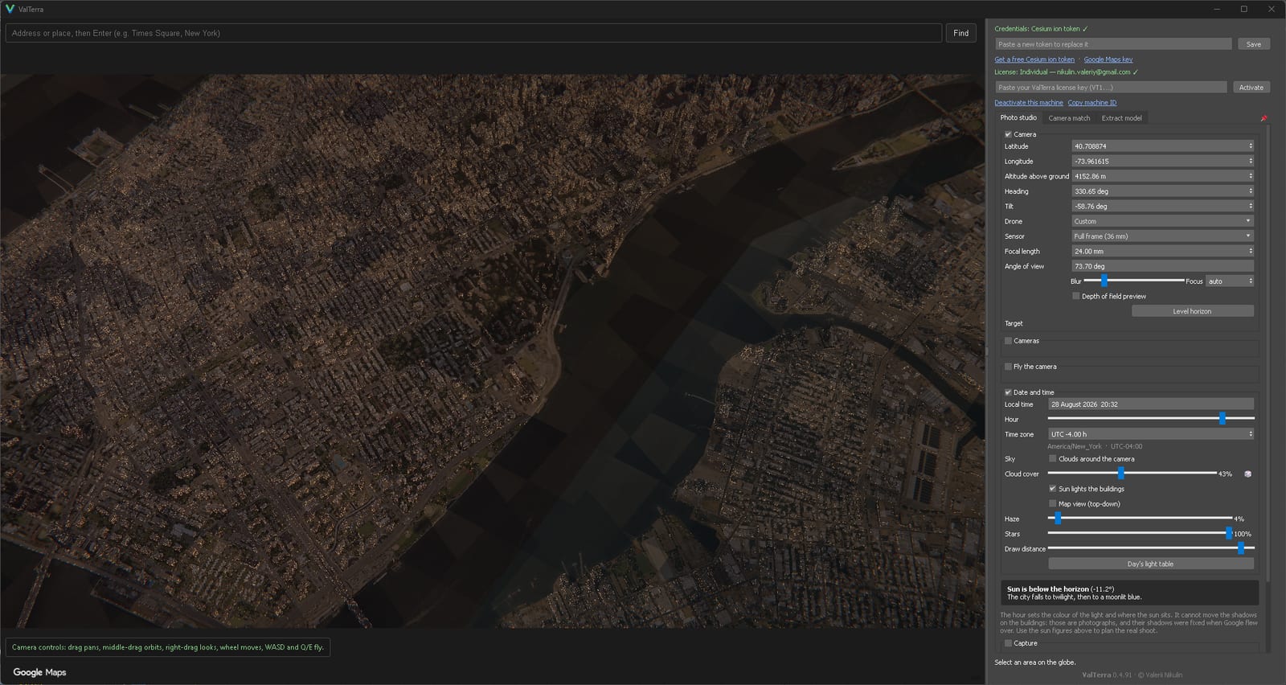Image resolution: width=1286 pixels, height=685 pixels.
Task: Open the Google Maps key link
Action: (1108, 59)
